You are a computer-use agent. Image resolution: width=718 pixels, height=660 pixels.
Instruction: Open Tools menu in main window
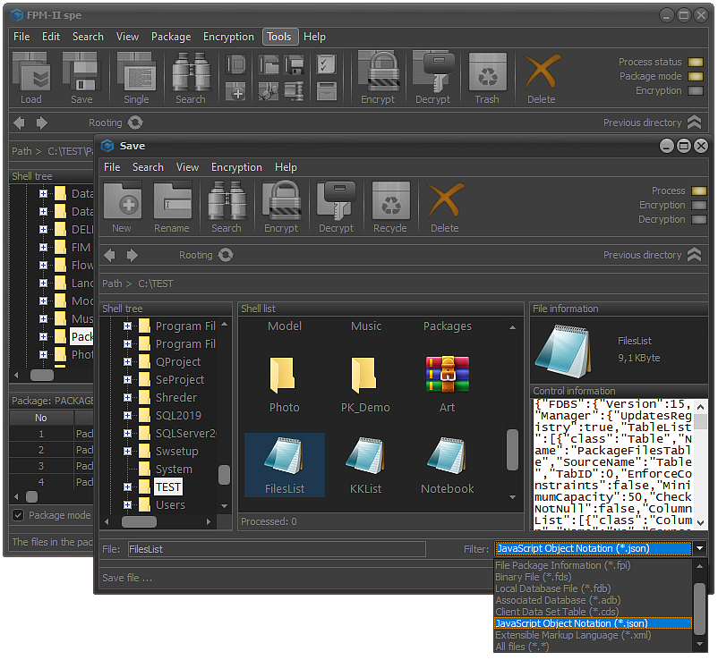[x=279, y=37]
